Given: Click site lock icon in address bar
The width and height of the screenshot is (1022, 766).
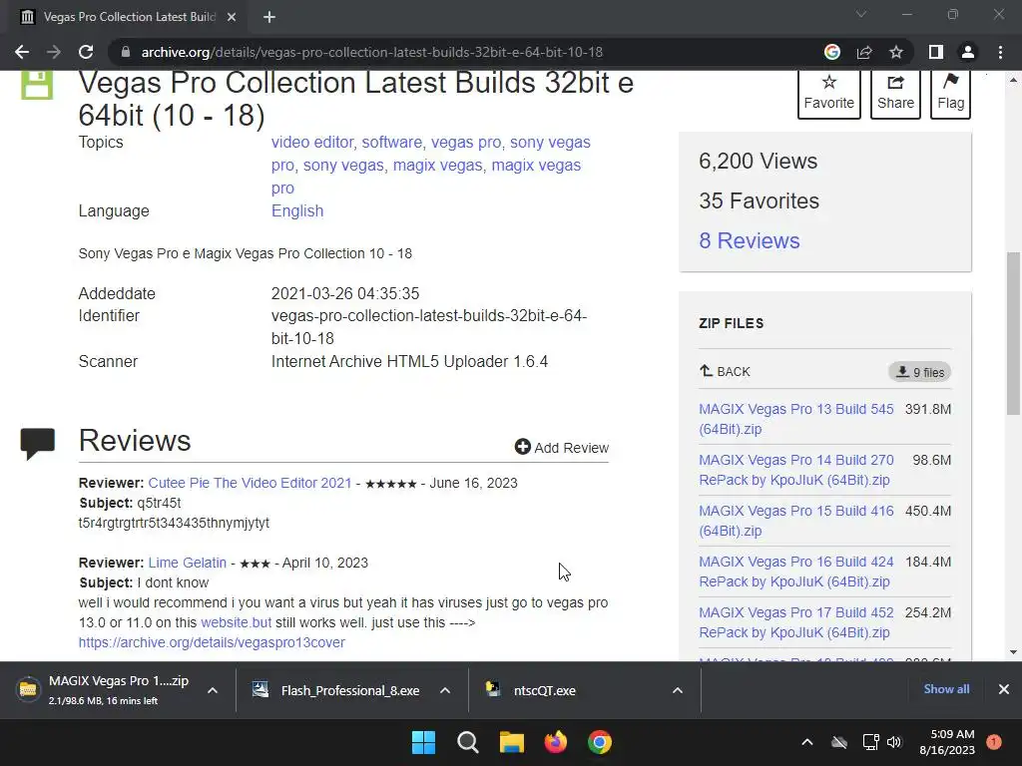Looking at the screenshot, I should [x=126, y=52].
